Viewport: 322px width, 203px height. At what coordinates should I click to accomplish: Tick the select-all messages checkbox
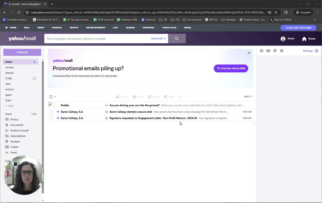click(x=51, y=97)
